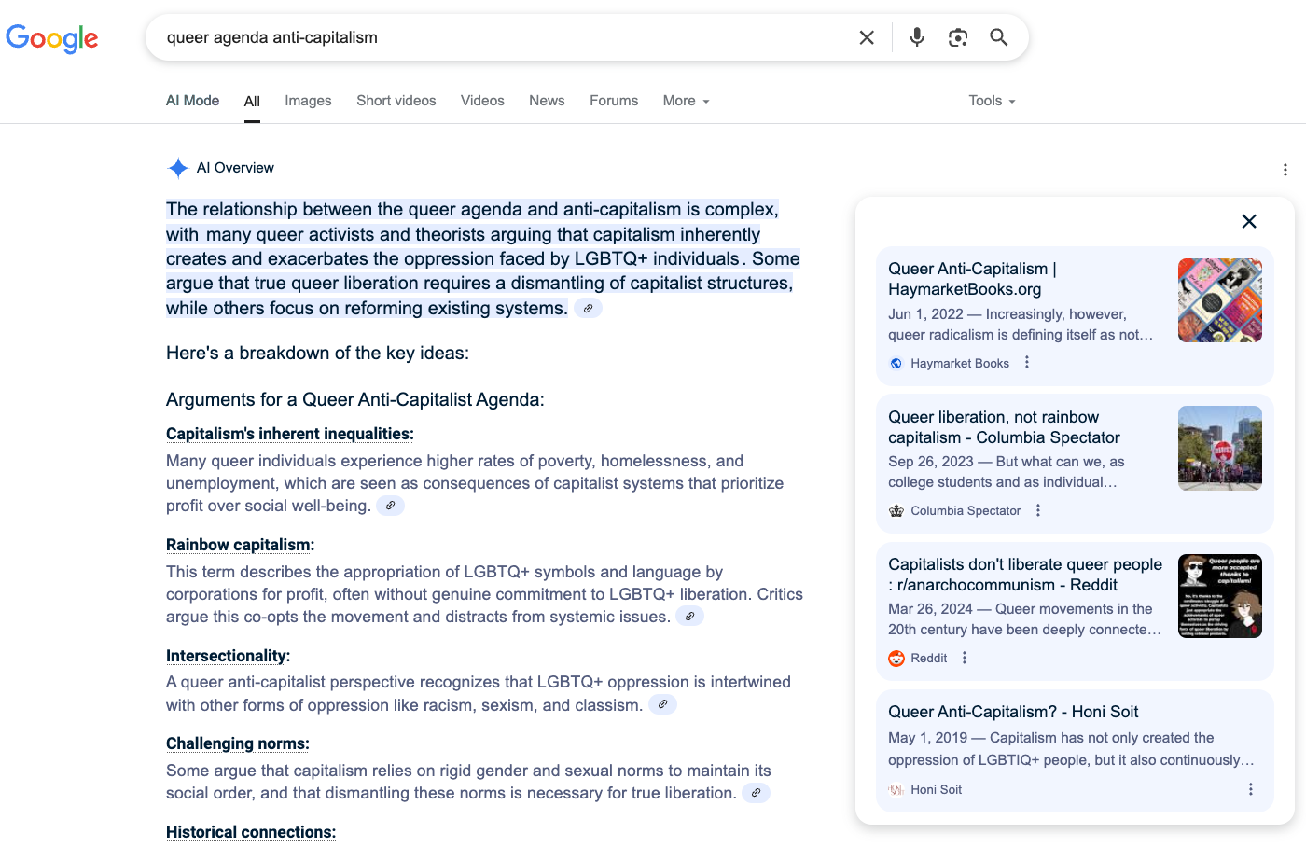The image size is (1306, 847).
Task: Open the Forums tab
Action: click(614, 101)
